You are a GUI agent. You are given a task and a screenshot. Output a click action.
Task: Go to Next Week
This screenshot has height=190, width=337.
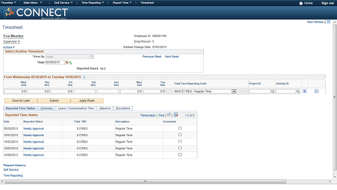pyautogui.click(x=172, y=56)
